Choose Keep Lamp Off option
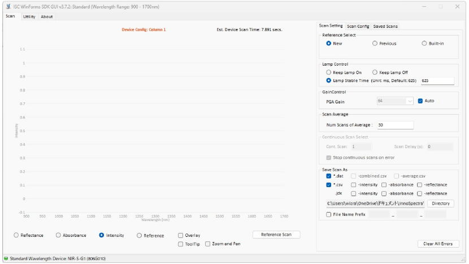The height and width of the screenshot is (264, 469). pos(375,72)
